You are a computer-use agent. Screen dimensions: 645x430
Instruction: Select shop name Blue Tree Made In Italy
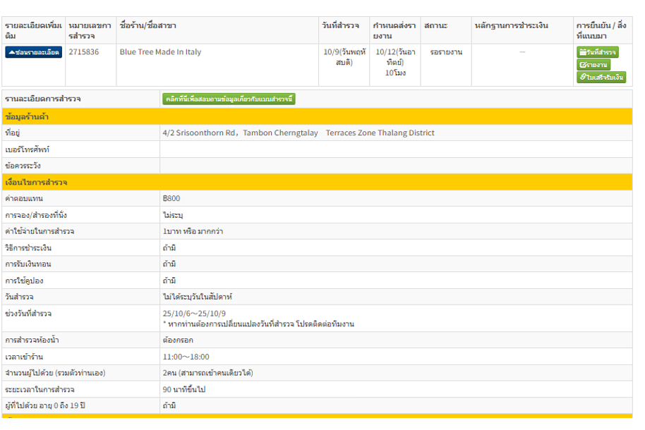(160, 51)
